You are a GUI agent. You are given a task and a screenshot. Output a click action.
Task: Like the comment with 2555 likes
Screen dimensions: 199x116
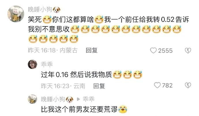[153, 50]
